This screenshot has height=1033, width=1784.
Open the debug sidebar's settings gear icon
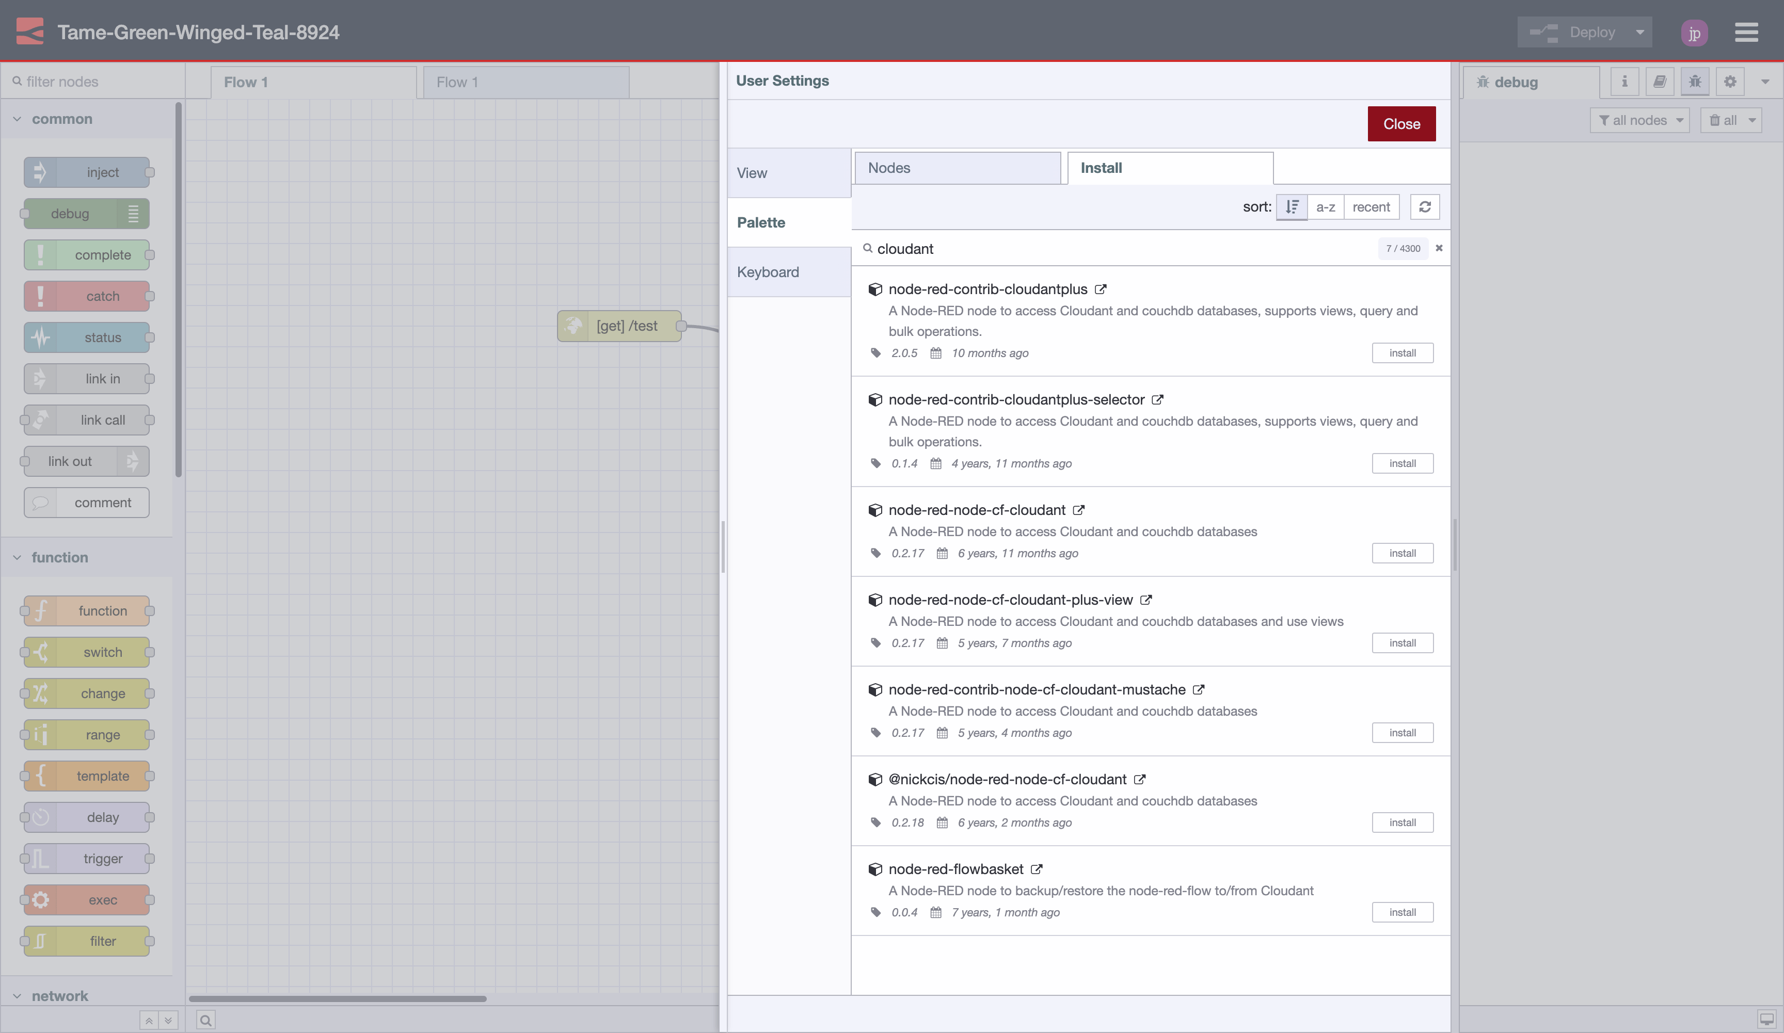point(1729,82)
